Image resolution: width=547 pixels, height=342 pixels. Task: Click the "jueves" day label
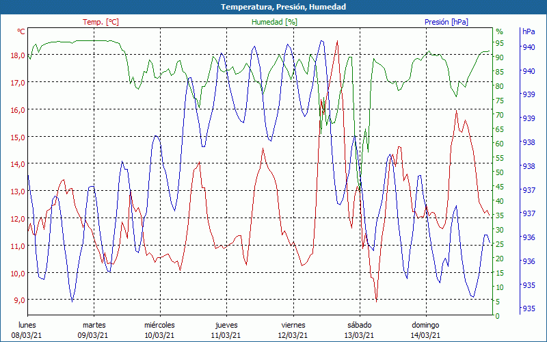[x=227, y=326]
